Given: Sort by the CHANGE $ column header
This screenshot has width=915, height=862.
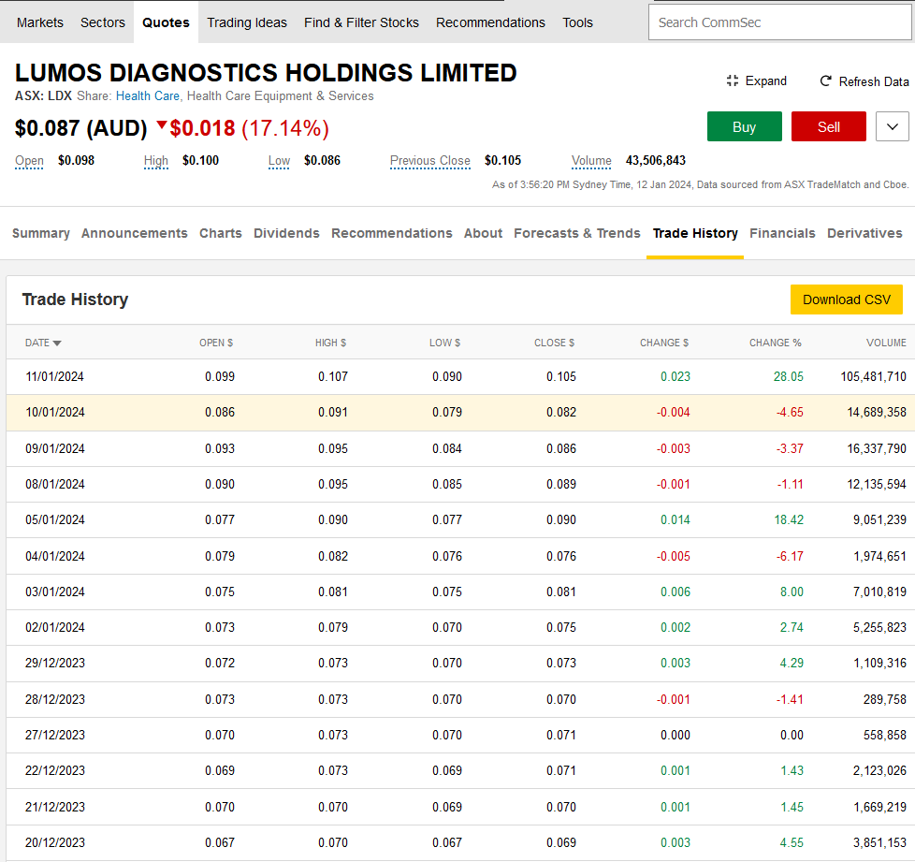Looking at the screenshot, I should coord(664,343).
